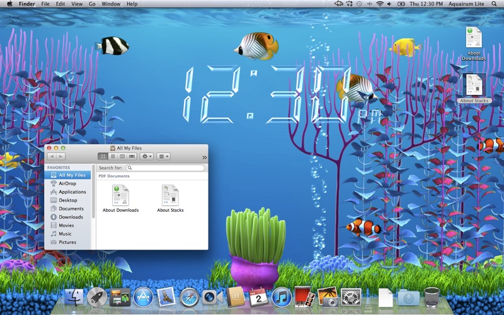Switch Finder to icon view
Viewport: 504px width, 315px height.
click(103, 156)
